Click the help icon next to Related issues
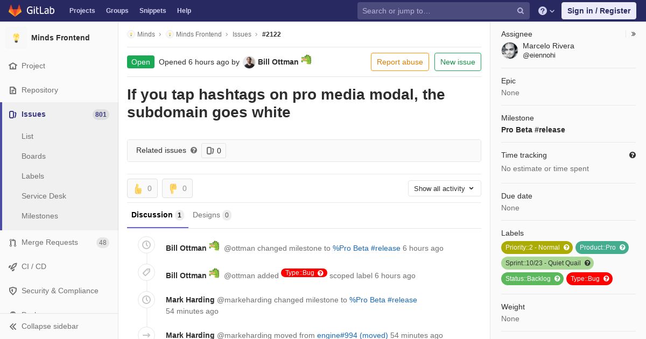This screenshot has height=339, width=646. pyautogui.click(x=194, y=150)
